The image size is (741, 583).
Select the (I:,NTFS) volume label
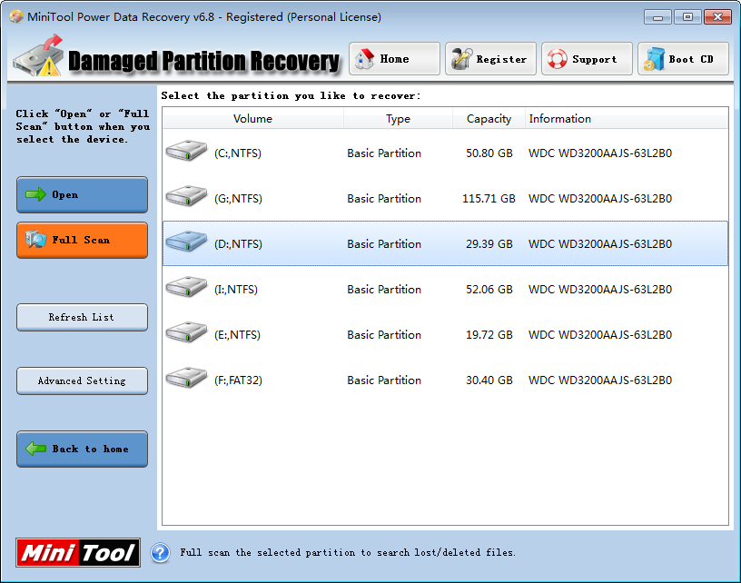pos(236,289)
